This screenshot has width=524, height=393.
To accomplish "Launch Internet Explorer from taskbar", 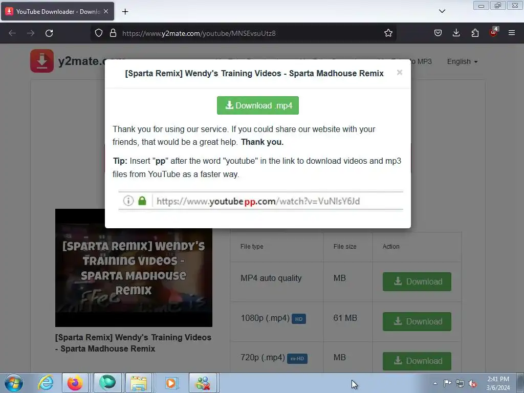I will 46,383.
